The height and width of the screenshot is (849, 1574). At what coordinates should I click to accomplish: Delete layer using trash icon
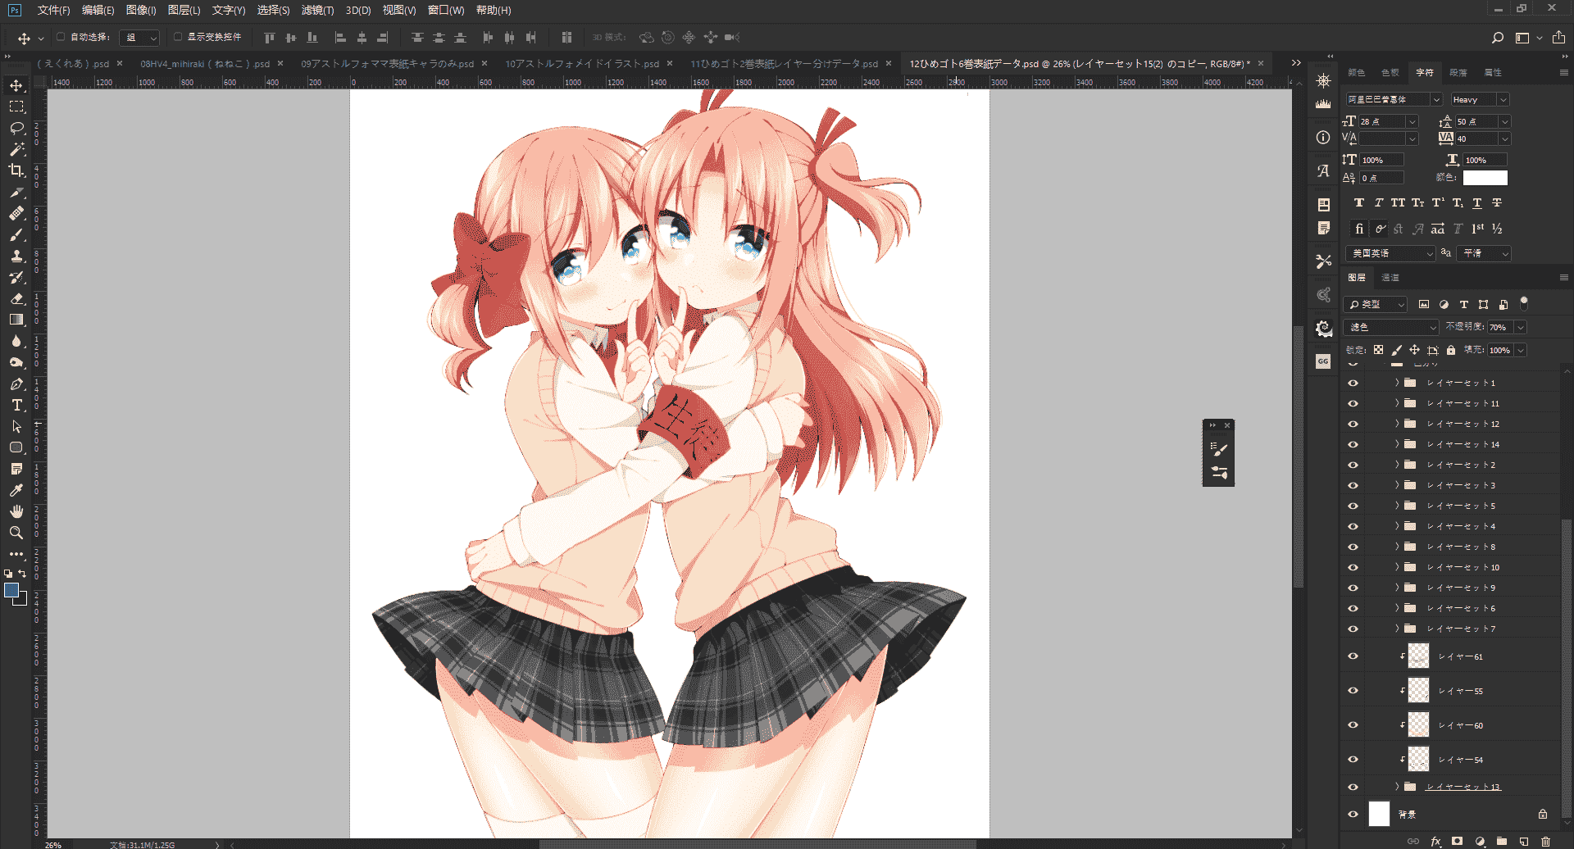(1545, 841)
